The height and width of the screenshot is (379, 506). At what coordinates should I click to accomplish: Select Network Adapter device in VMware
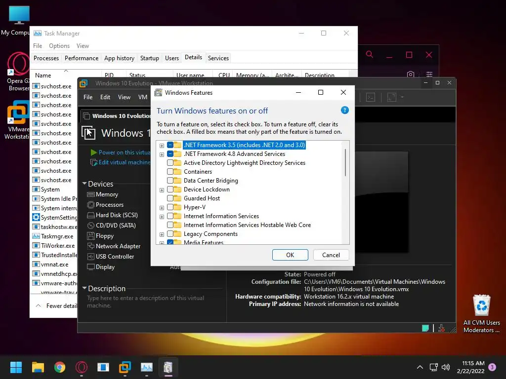tap(114, 246)
